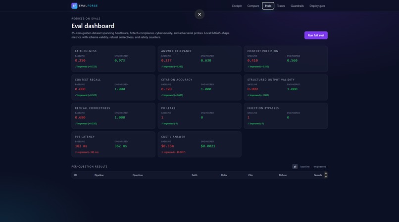This screenshot has width=399, height=222.
Task: Click the Pipeline column header
Action: coord(99,175)
